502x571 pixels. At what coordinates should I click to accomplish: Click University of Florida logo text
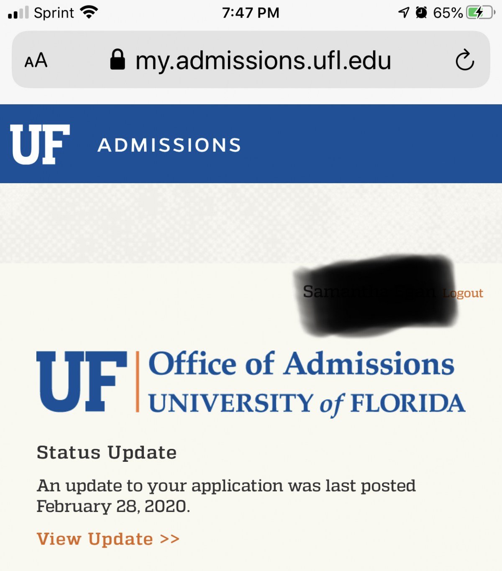point(307,404)
